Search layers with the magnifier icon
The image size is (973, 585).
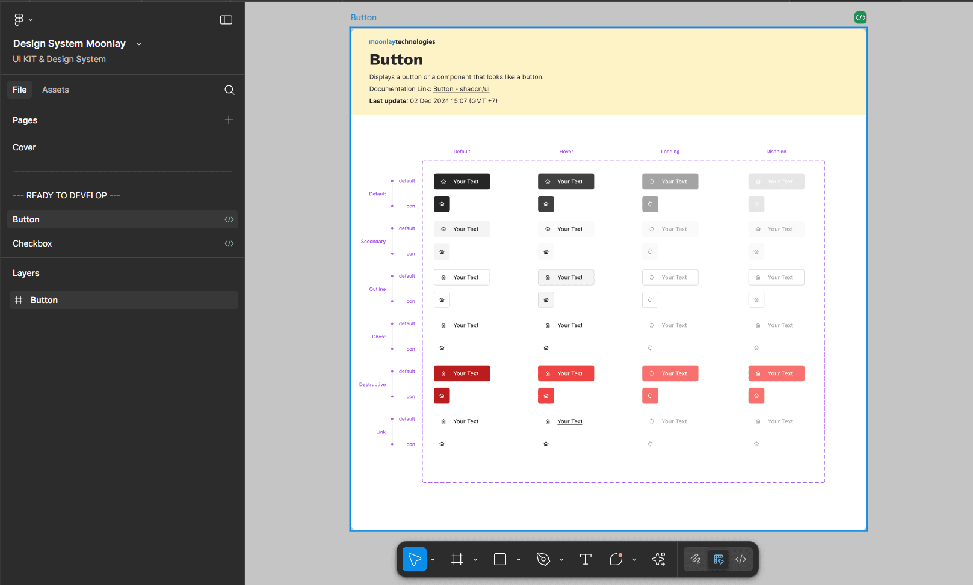pos(229,90)
